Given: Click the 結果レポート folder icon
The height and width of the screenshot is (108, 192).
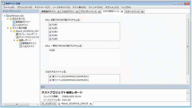Looking at the screenshot, I should [x=17, y=40].
